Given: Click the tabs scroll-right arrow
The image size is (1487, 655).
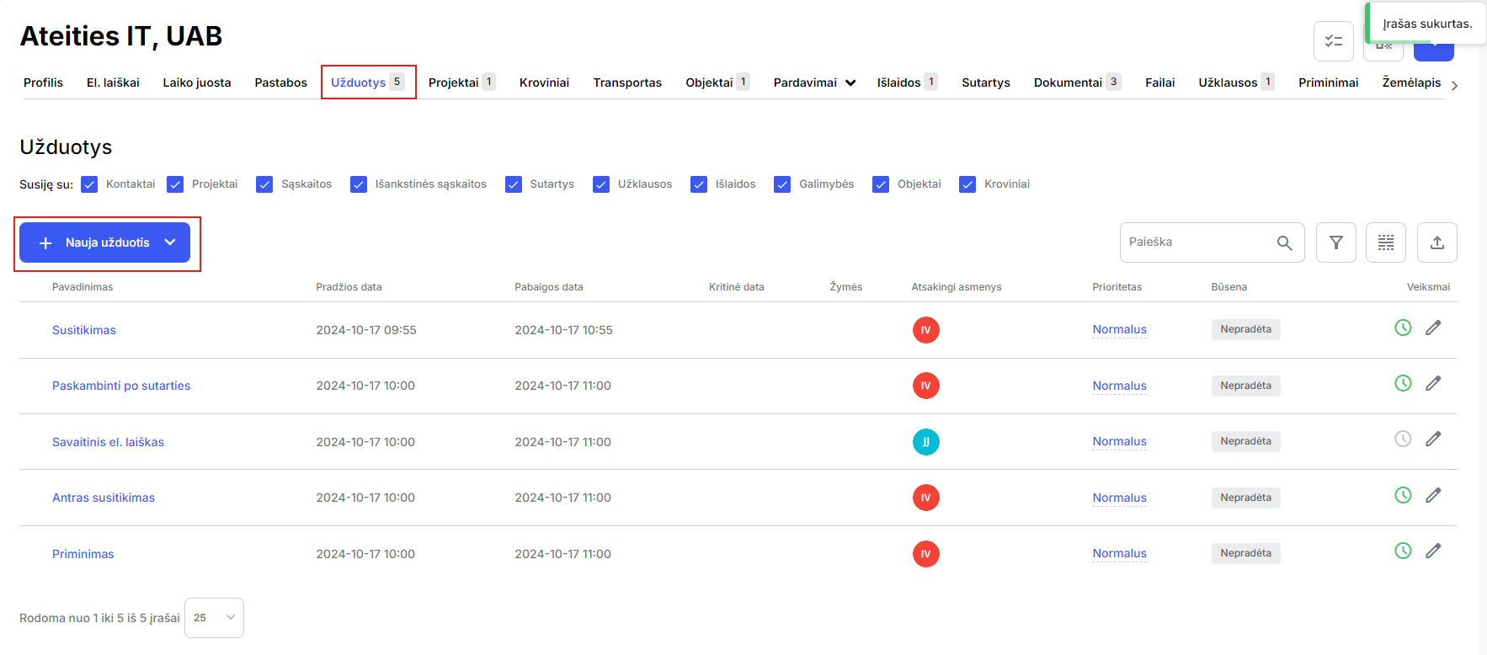Looking at the screenshot, I should 1454,85.
